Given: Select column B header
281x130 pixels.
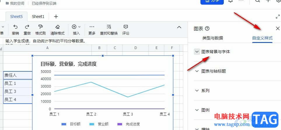Looking at the screenshot, I should (x=99, y=48).
